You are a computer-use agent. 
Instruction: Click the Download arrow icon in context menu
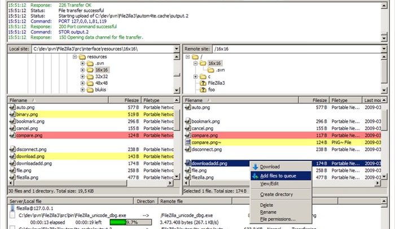click(256, 167)
